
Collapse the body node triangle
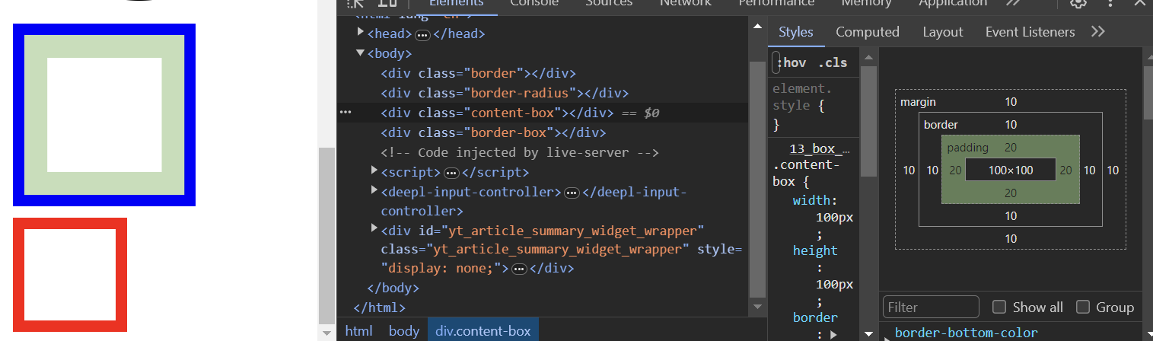pyautogui.click(x=361, y=53)
